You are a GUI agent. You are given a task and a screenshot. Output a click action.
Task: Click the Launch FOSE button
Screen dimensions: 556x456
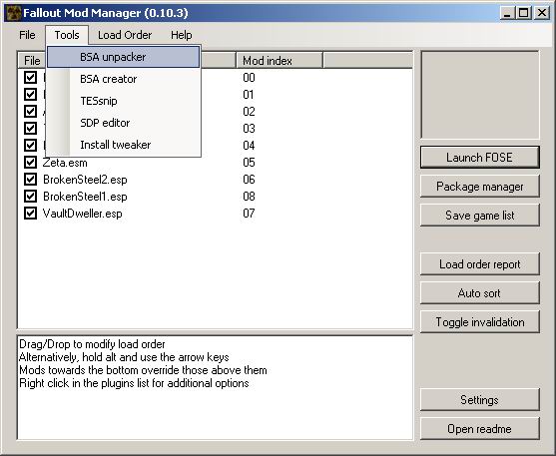click(480, 157)
